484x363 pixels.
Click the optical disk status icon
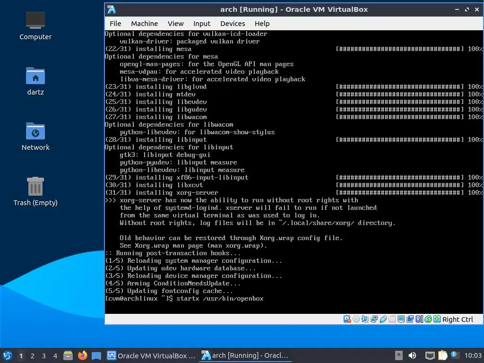click(x=356, y=319)
